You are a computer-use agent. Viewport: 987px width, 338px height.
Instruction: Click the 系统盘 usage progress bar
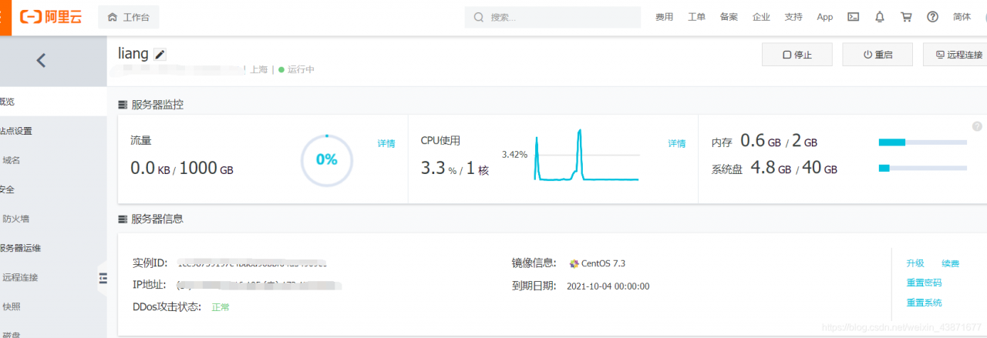(923, 168)
